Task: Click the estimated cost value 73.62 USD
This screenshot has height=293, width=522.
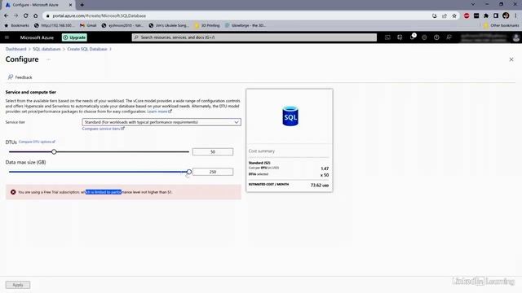Action: click(x=319, y=185)
